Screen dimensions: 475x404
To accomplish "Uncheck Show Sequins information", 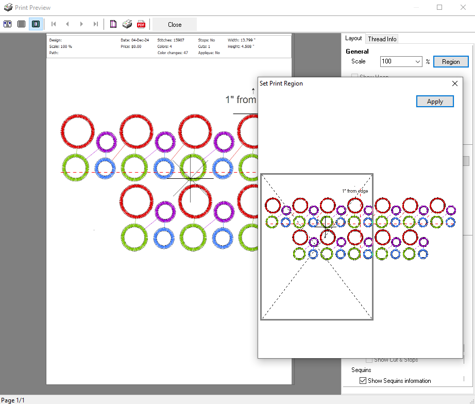I will tap(362, 381).
